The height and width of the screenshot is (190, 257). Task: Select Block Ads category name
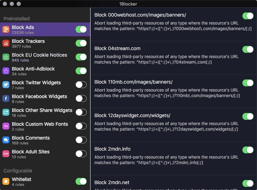tap(23, 27)
